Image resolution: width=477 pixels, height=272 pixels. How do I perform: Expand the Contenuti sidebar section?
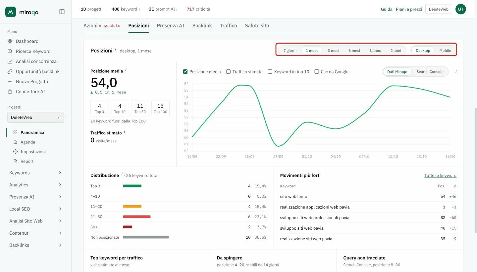pyautogui.click(x=35, y=233)
